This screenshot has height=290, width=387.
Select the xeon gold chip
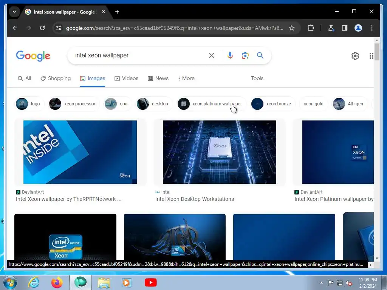point(313,104)
